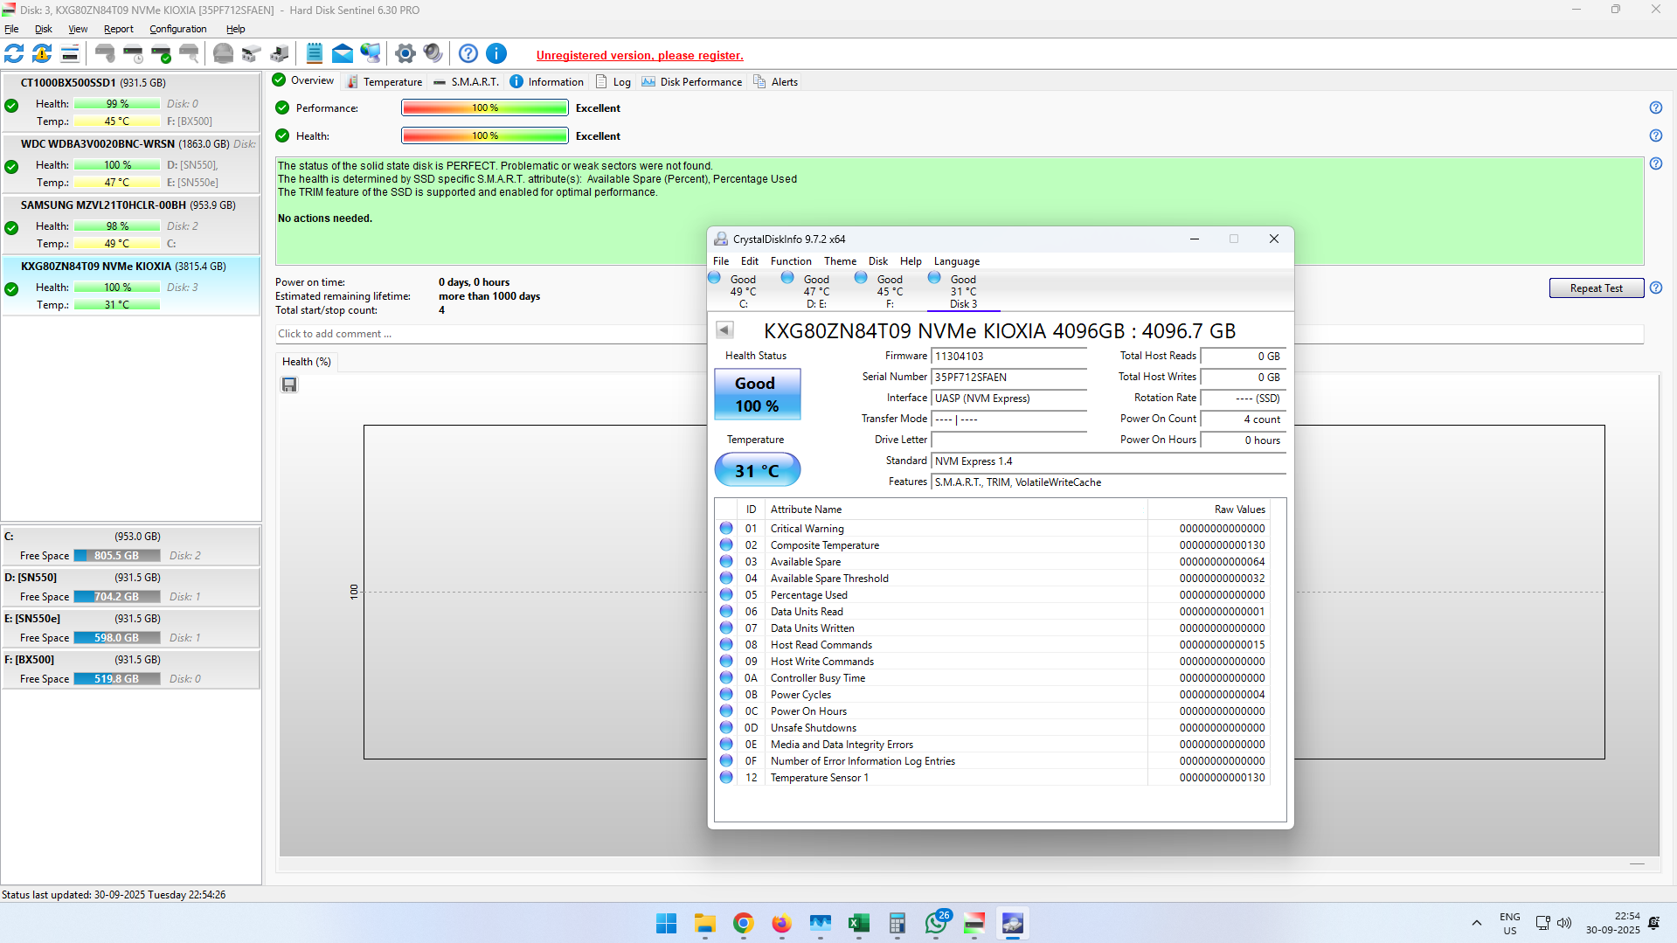Click the send email envelope toolbar icon
The image size is (1677, 943).
click(343, 54)
